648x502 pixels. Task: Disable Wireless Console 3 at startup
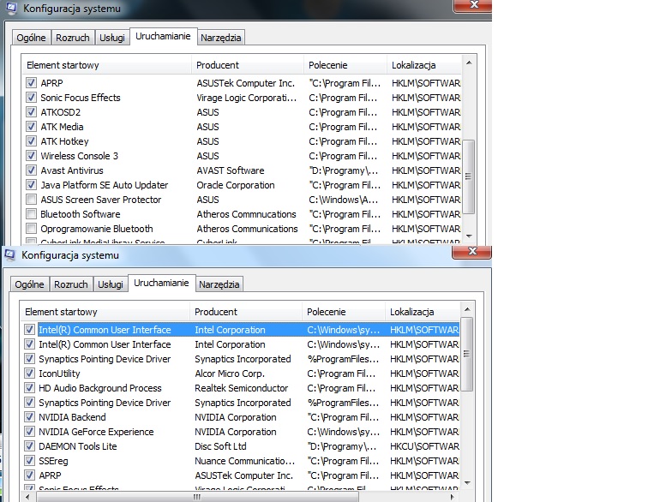[x=31, y=156]
